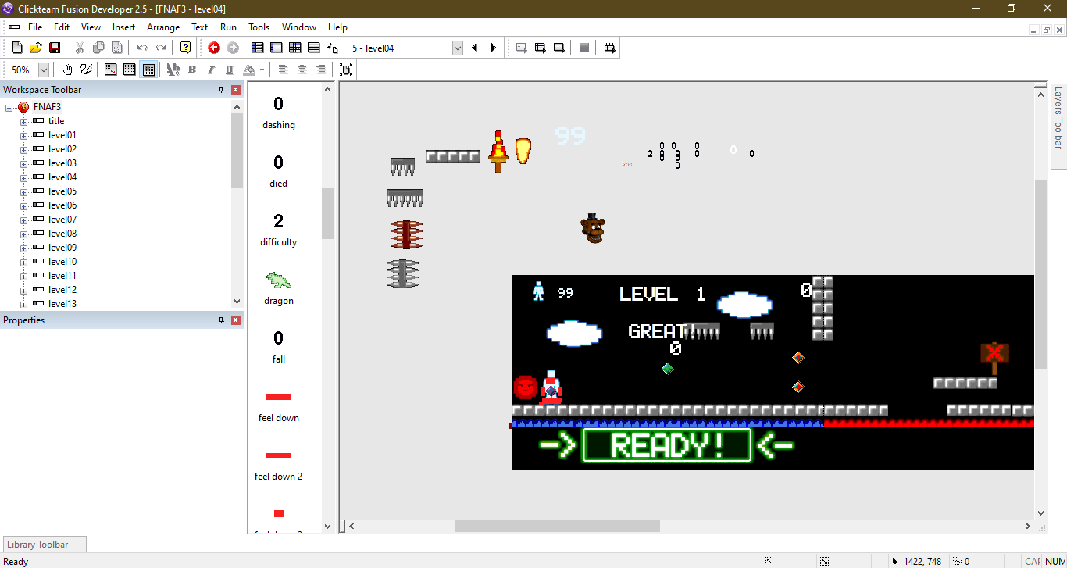Click the Center in frame icon

tap(346, 70)
